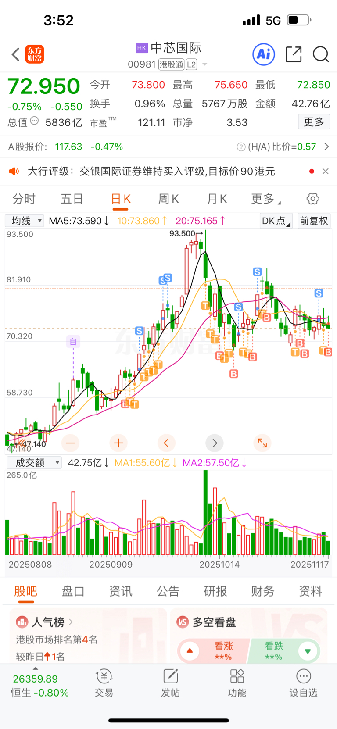
Task: Tap the MA1:55.60亿 volume average
Action: [x=146, y=463]
